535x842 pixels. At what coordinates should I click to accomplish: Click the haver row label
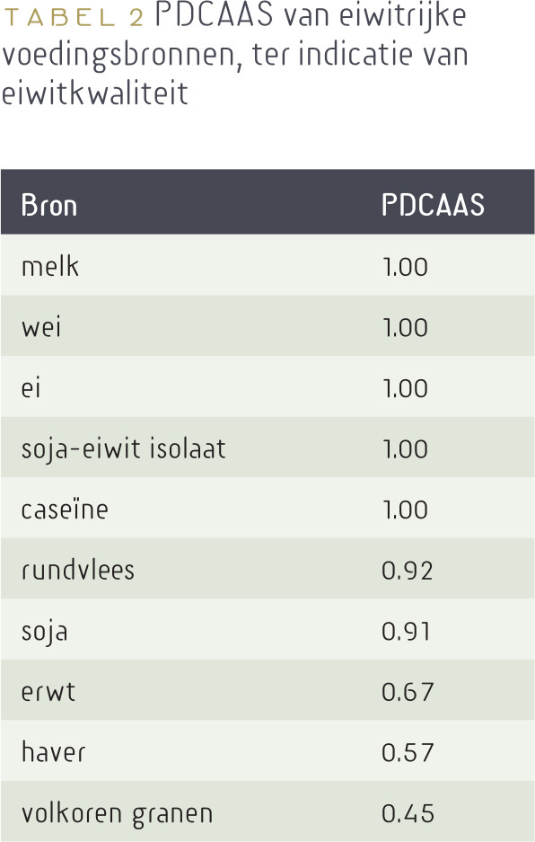[x=53, y=752]
